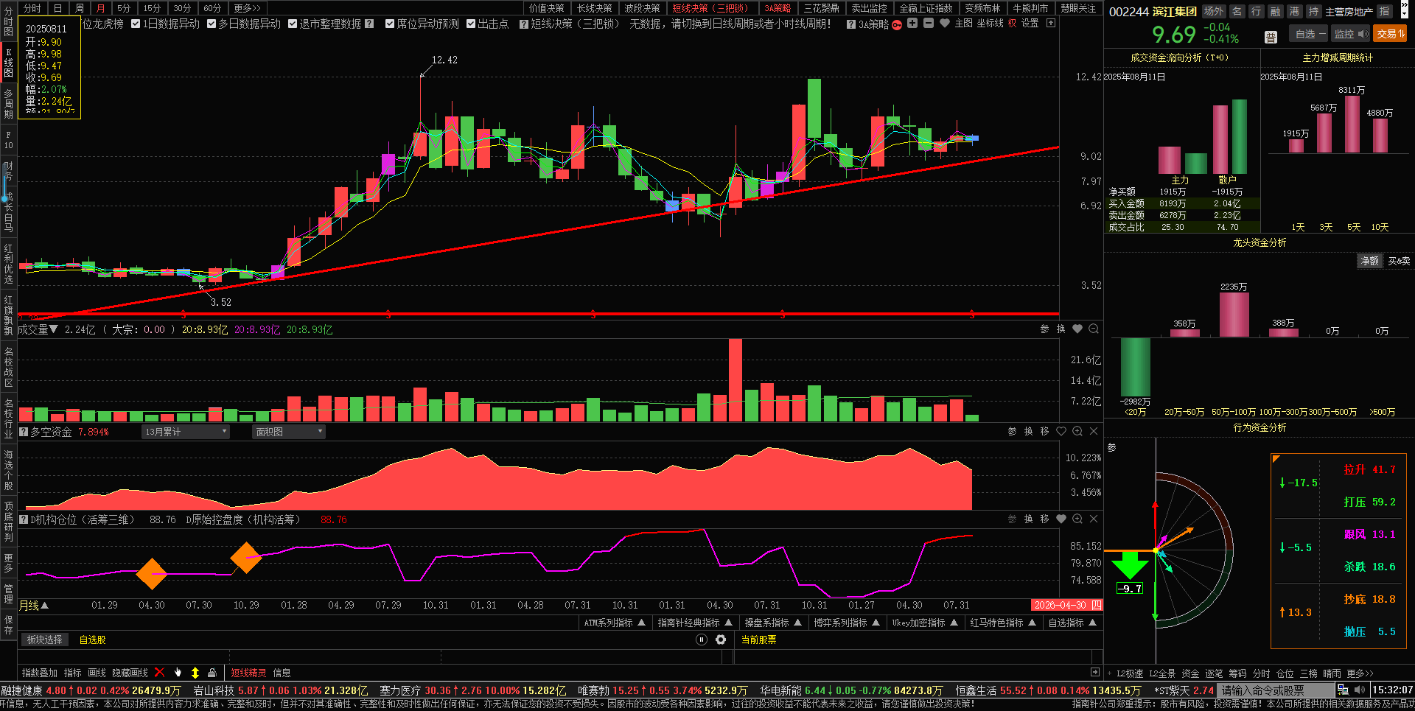Expand 博弈系列指标 menu
Viewport: 1415px width, 711px height.
tap(846, 623)
